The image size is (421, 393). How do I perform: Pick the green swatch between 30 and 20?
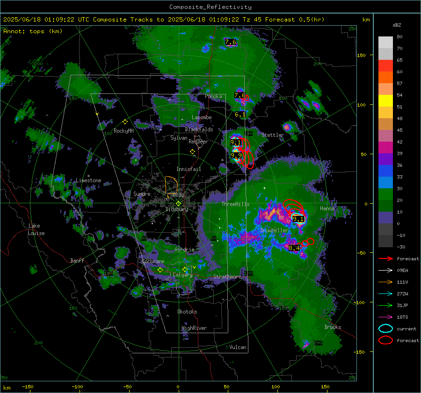click(x=385, y=194)
